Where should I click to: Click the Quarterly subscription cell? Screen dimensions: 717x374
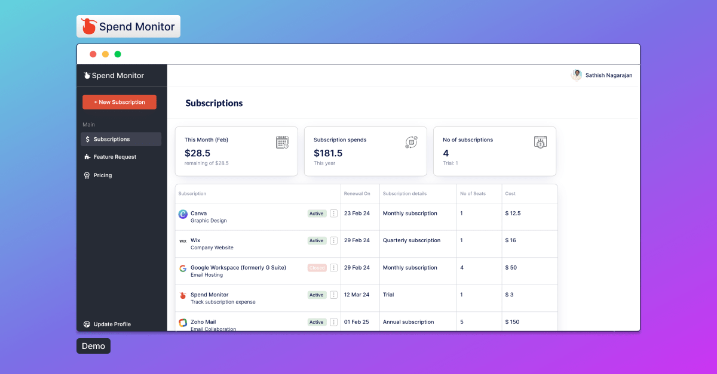coord(412,240)
